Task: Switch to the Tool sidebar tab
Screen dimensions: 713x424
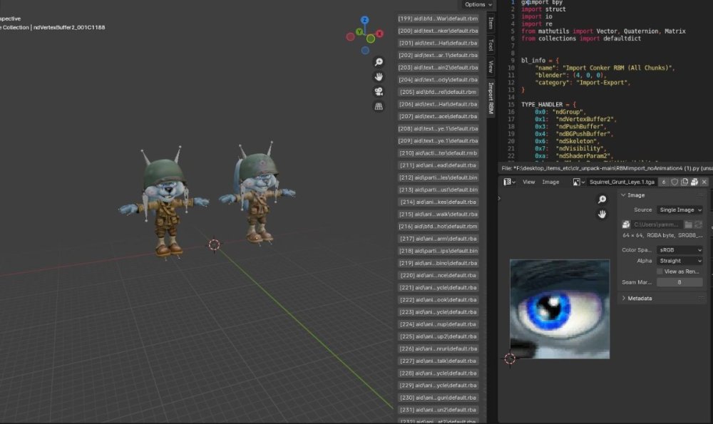Action: point(491,44)
